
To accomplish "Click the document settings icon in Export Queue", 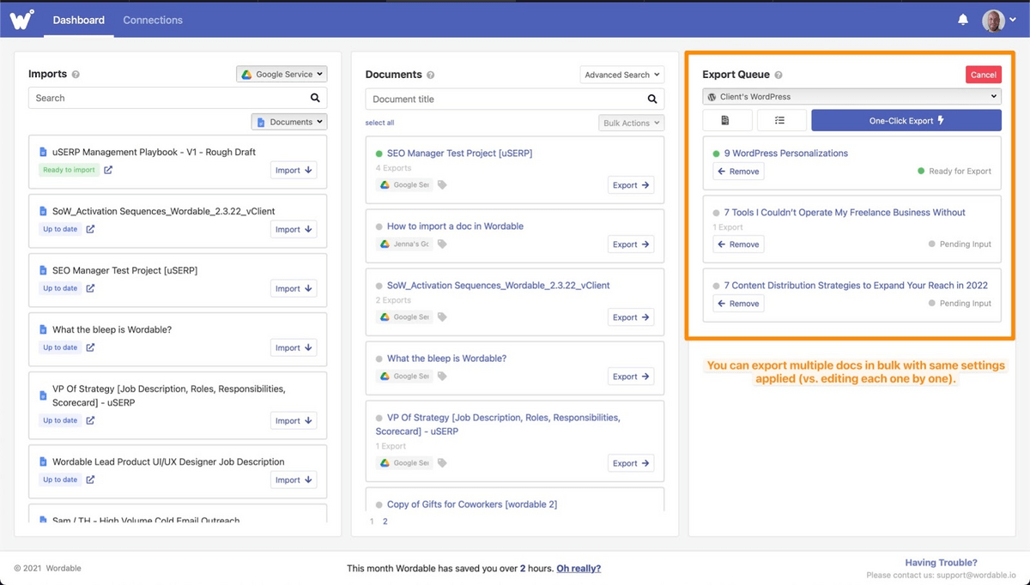I will [x=726, y=120].
